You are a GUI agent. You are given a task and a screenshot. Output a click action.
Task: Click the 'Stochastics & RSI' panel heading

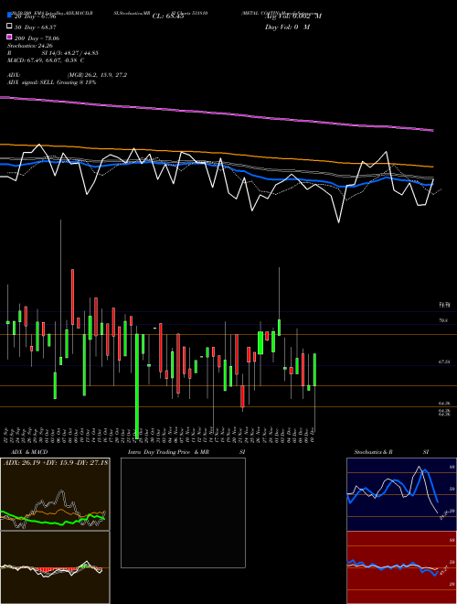391,452
